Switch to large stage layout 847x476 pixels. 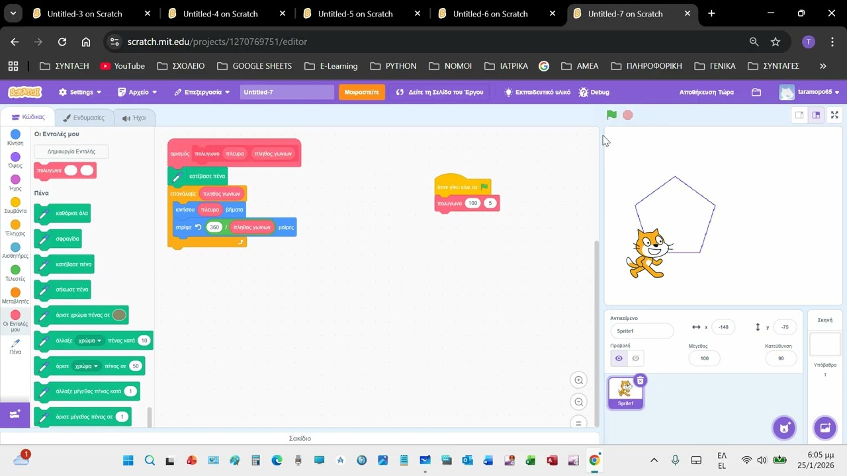click(x=817, y=115)
